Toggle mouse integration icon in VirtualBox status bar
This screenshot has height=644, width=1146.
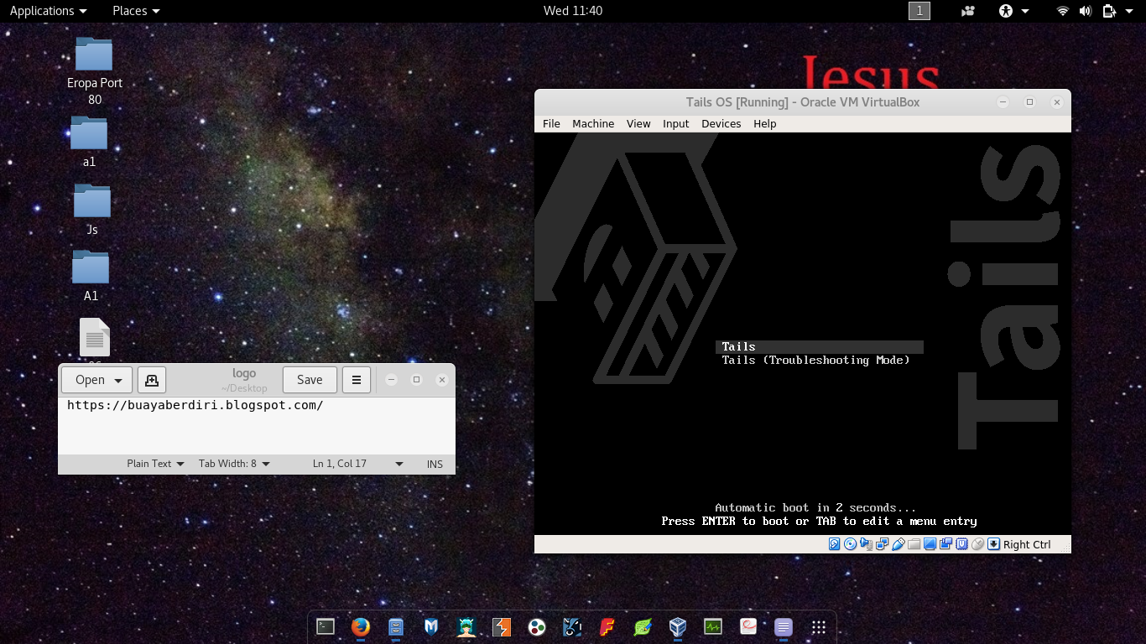pyautogui.click(x=978, y=544)
